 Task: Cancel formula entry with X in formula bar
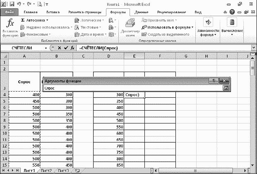(60, 48)
